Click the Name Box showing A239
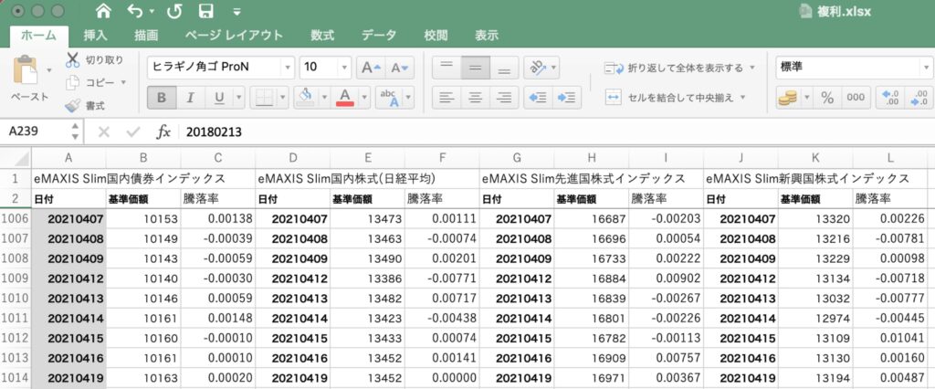Image resolution: width=935 pixels, height=389 pixels. (x=36, y=131)
